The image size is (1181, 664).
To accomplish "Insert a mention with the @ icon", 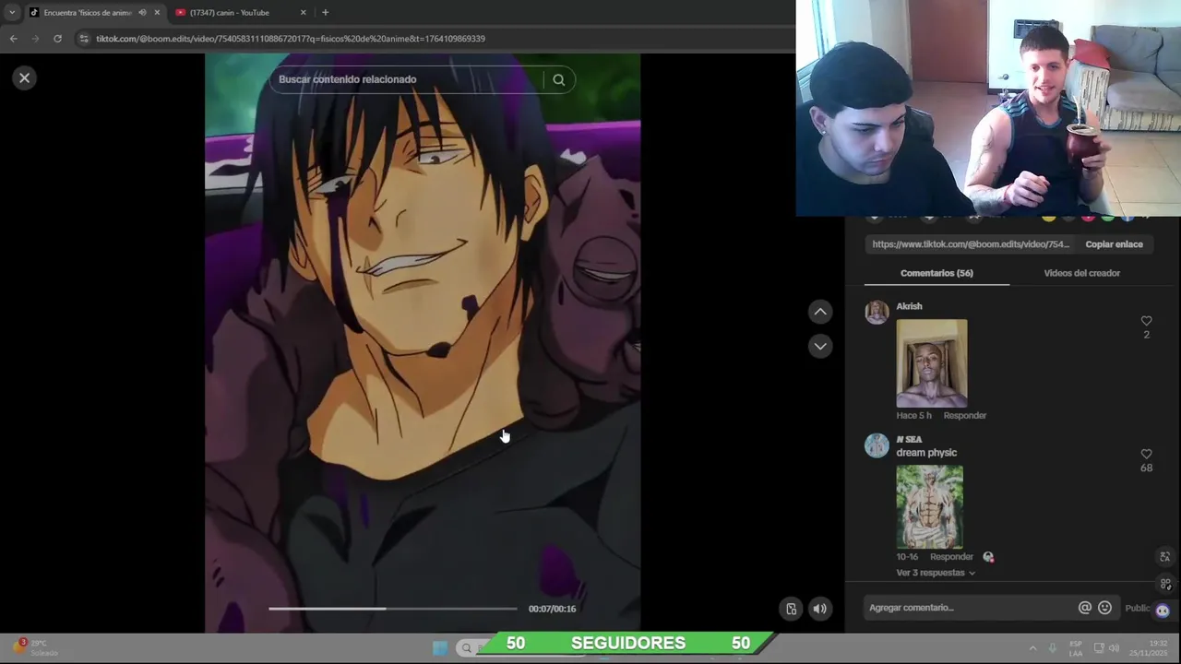I will (x=1084, y=608).
